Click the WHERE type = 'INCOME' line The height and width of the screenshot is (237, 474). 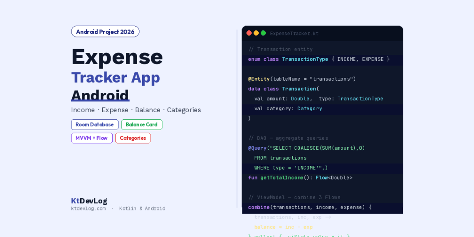291,168
